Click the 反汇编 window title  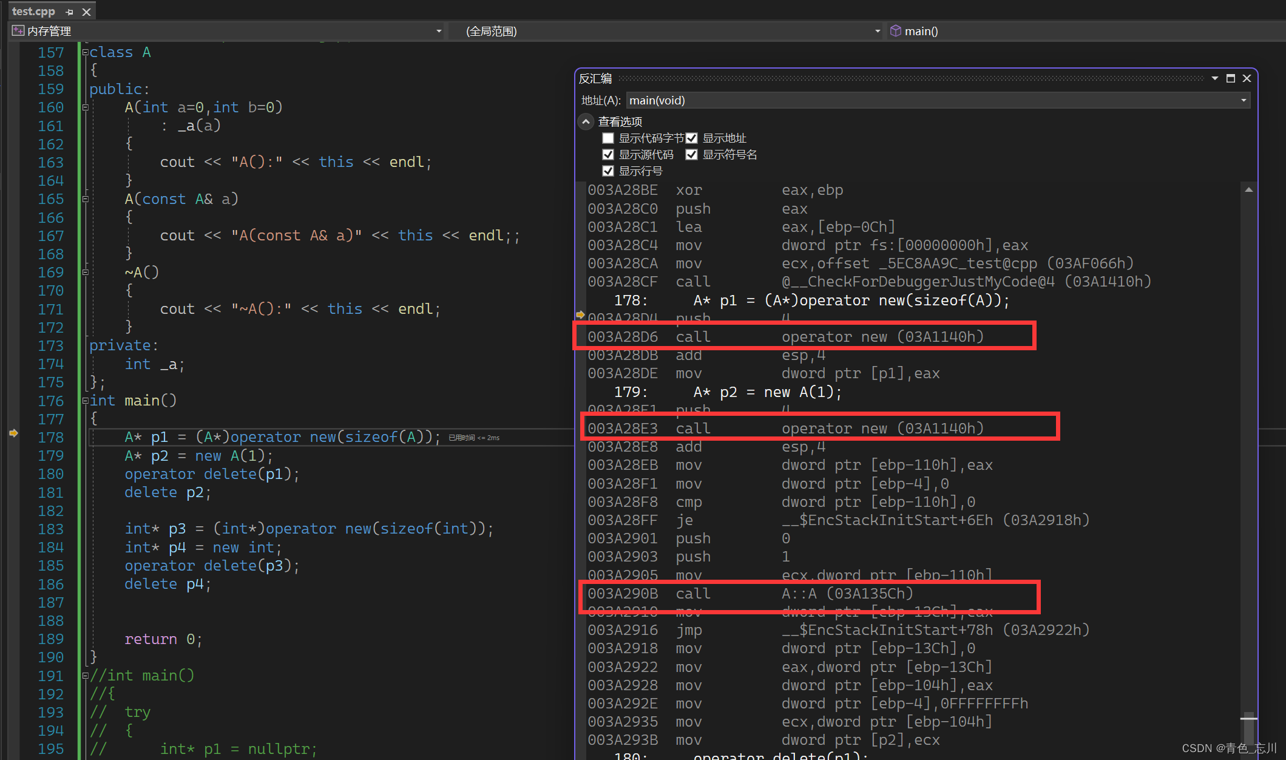pyautogui.click(x=595, y=78)
